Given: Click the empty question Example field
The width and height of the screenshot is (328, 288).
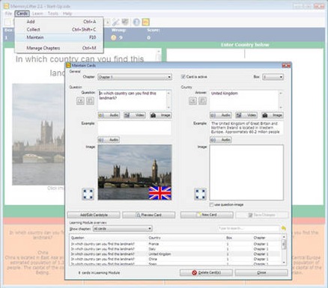Looking at the screenshot, I should (x=135, y=128).
